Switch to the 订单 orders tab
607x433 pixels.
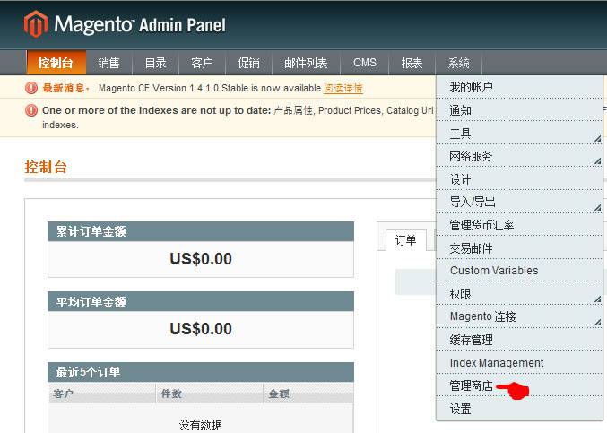coord(405,240)
